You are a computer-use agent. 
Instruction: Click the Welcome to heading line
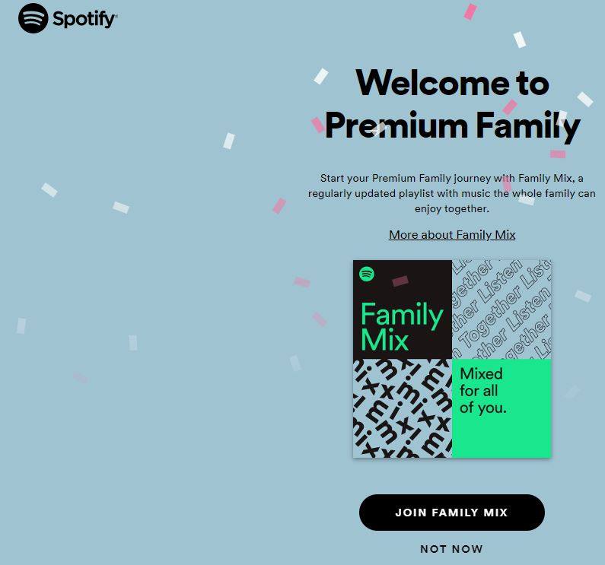pyautogui.click(x=452, y=83)
